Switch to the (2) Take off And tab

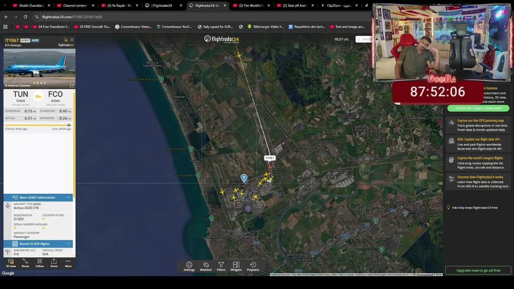point(296,6)
